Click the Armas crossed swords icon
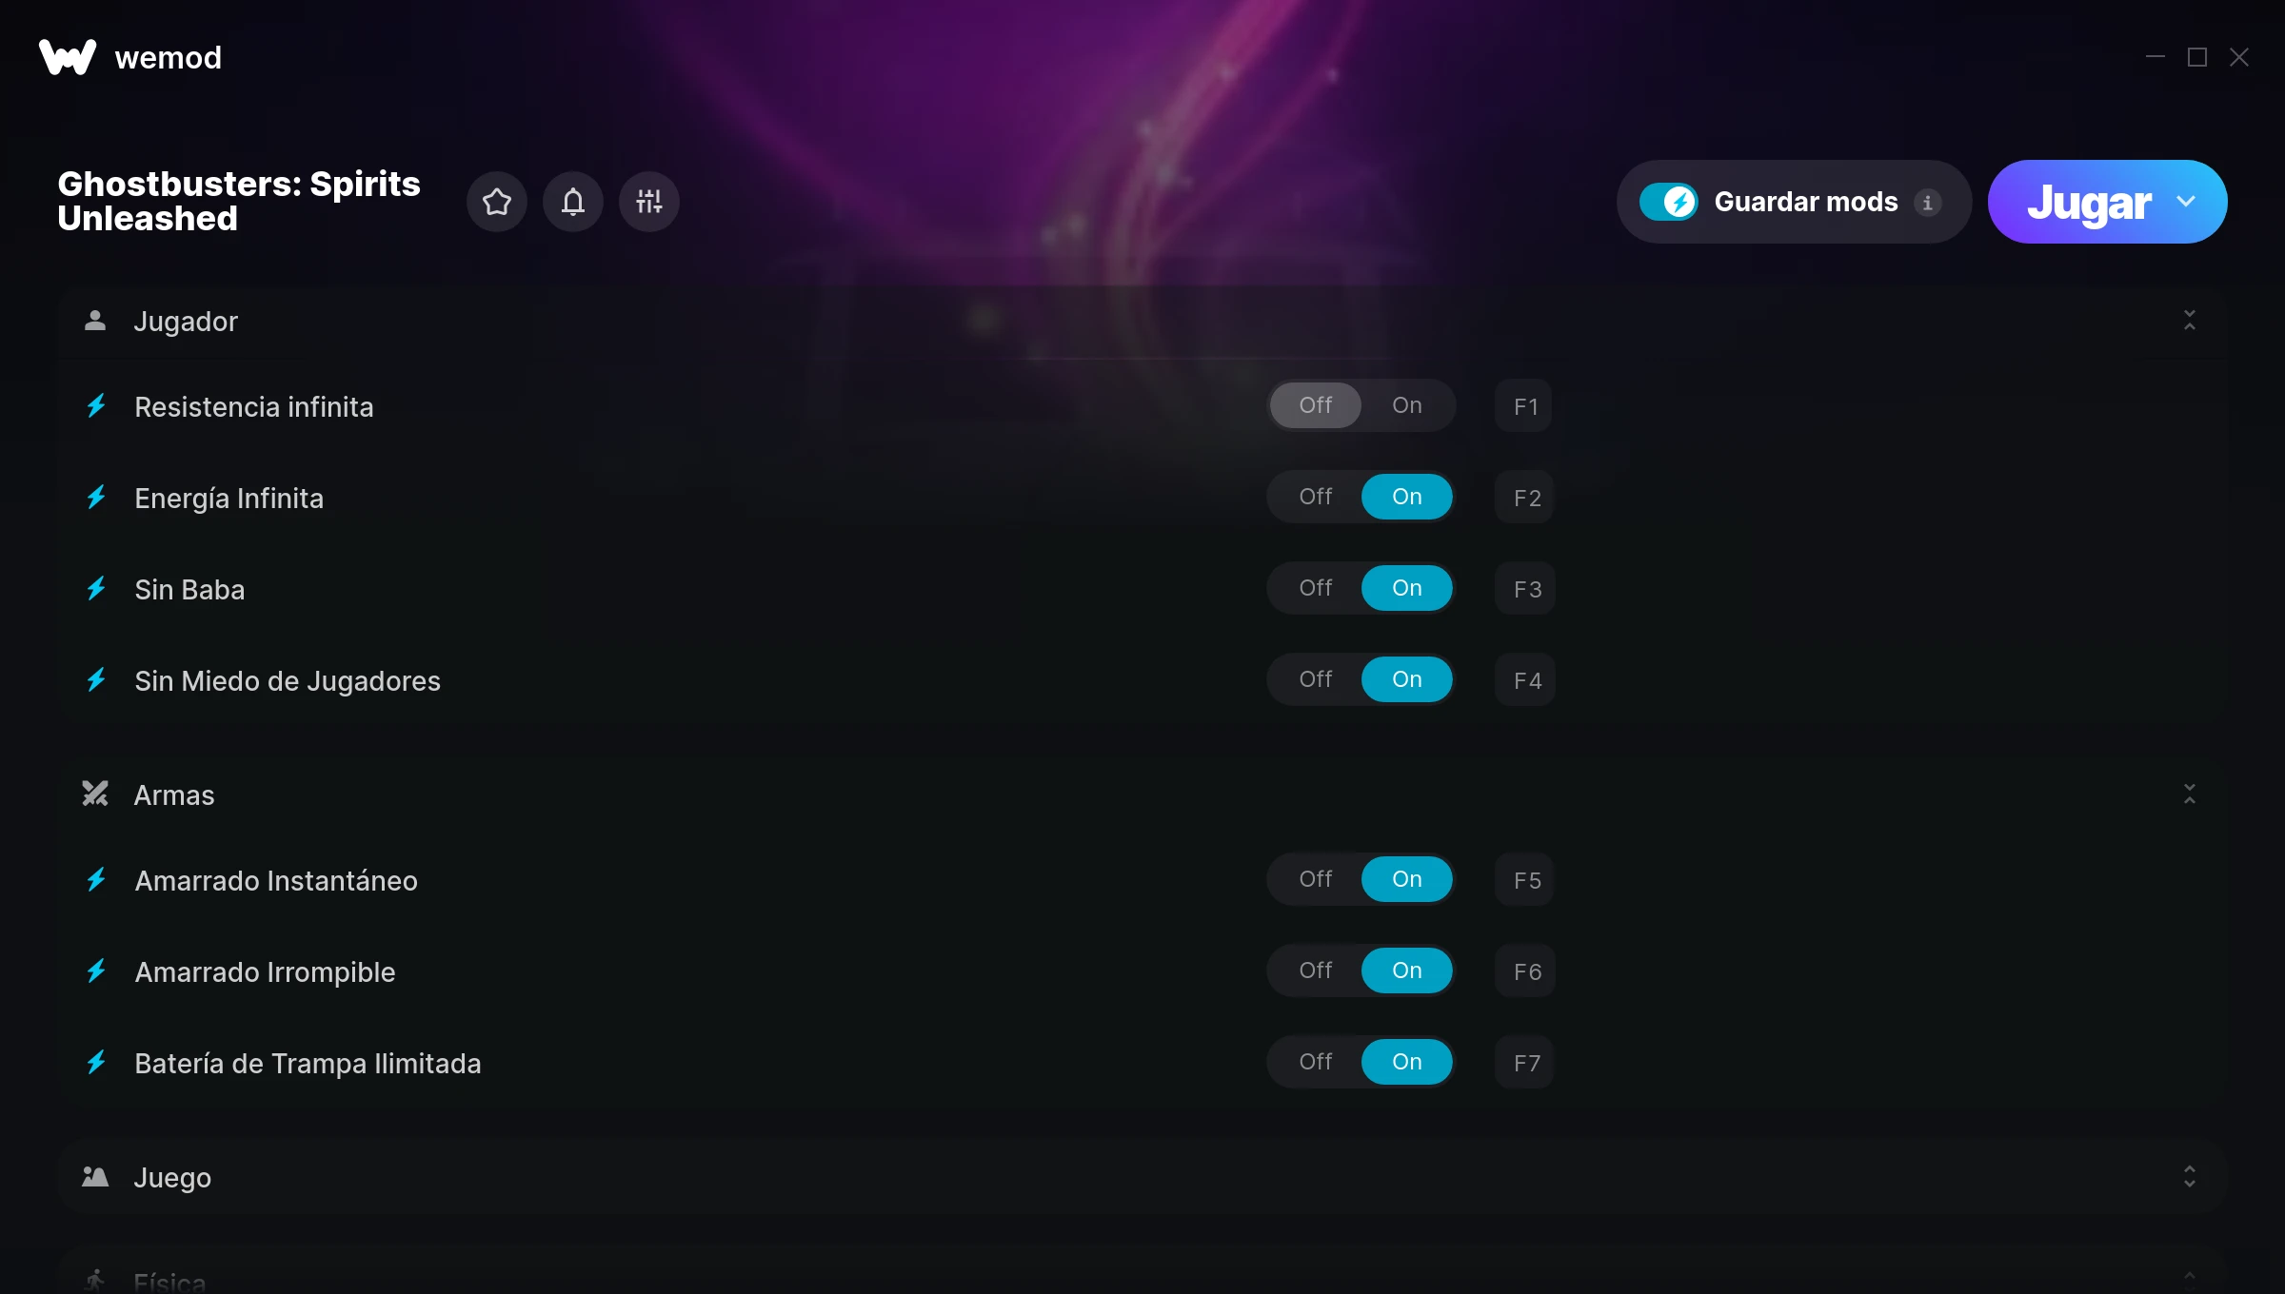The image size is (2285, 1294). tap(95, 794)
